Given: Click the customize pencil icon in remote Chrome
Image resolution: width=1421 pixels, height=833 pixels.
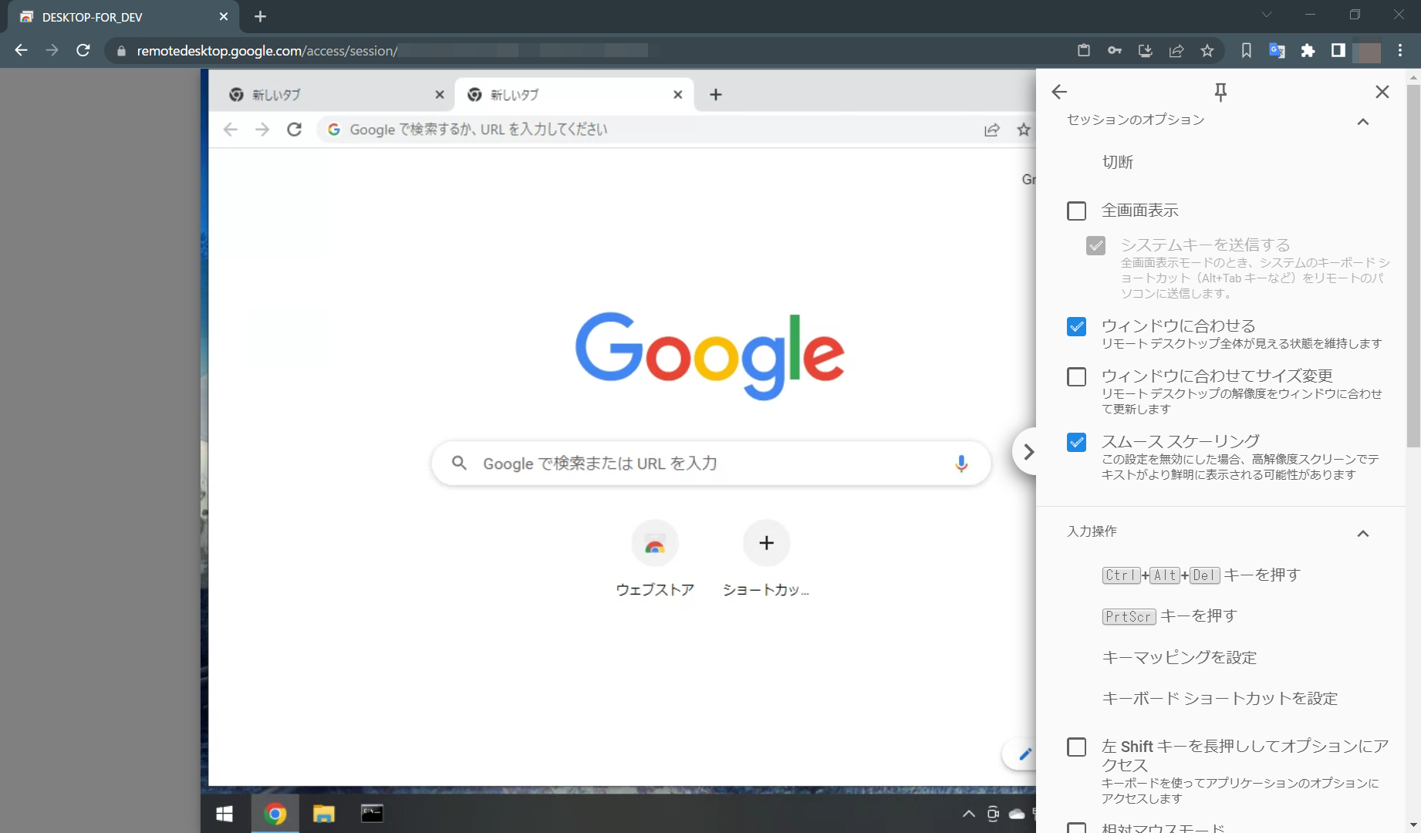Looking at the screenshot, I should 1024,754.
